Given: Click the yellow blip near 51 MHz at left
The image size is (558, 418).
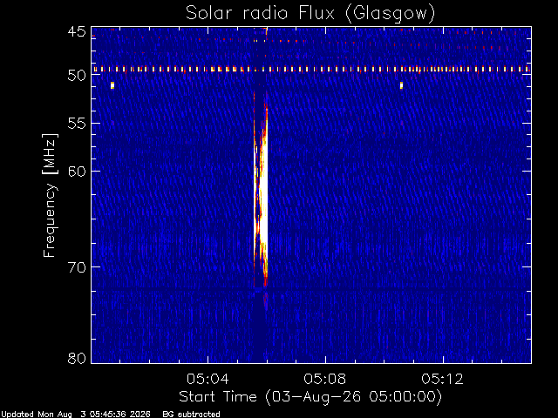Looking at the screenshot, I should [x=112, y=85].
